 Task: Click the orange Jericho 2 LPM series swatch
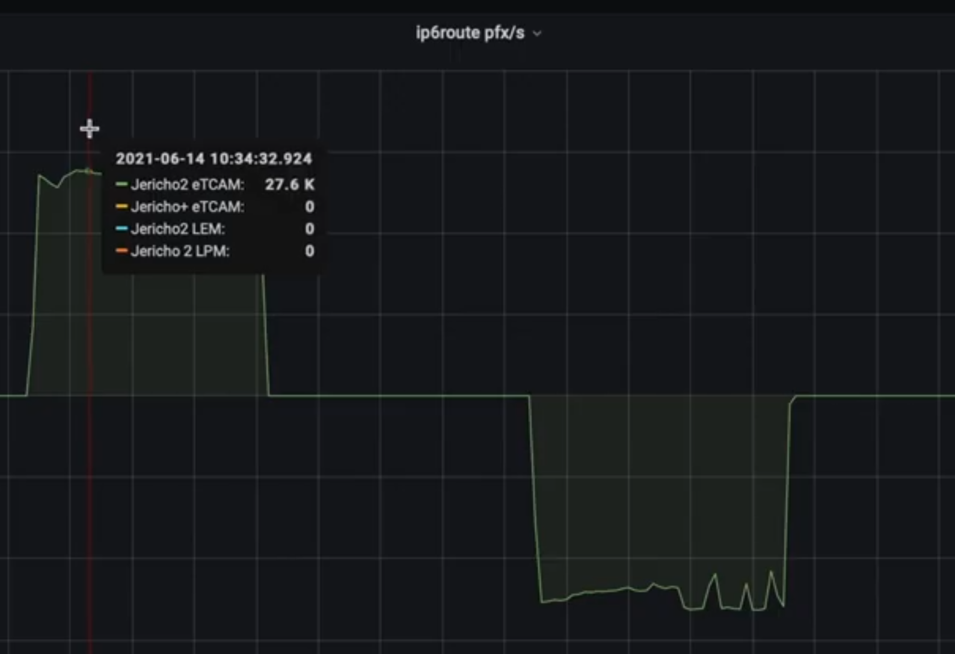(x=121, y=251)
